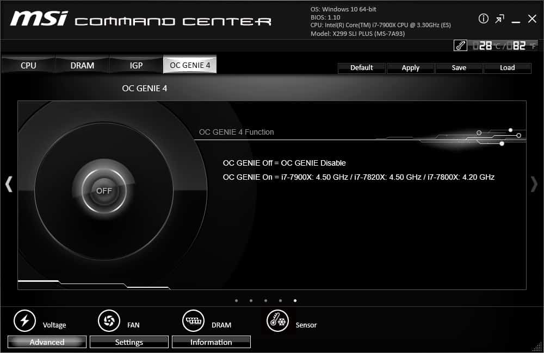
Task: Open the Advanced section button
Action: point(47,342)
